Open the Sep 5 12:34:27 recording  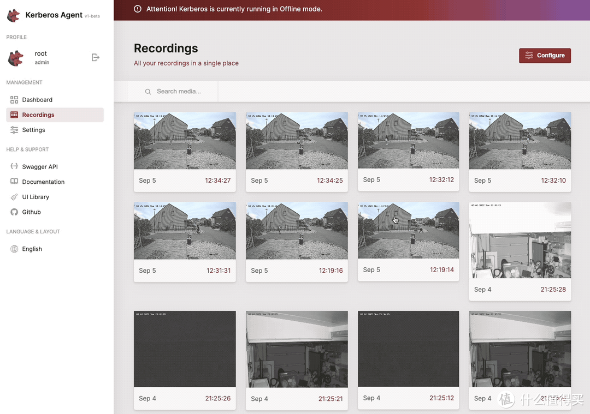click(x=185, y=141)
